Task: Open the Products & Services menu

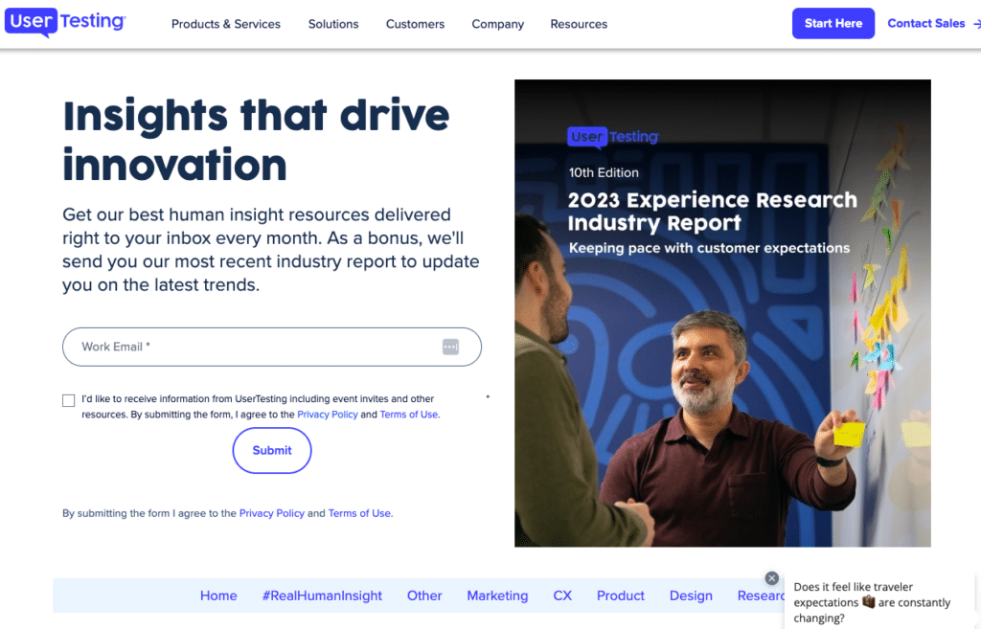Action: (226, 24)
